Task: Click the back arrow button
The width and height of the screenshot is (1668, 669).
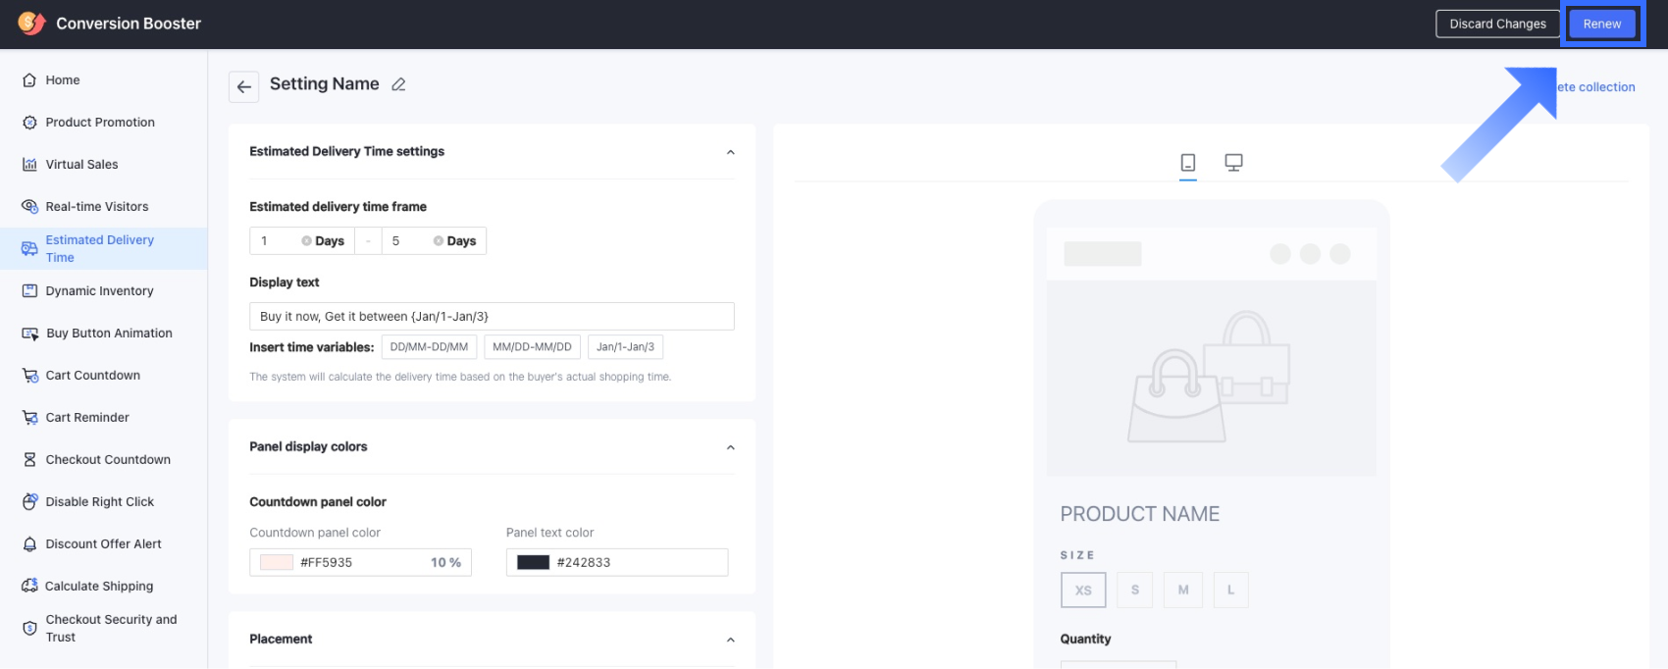Action: [244, 86]
